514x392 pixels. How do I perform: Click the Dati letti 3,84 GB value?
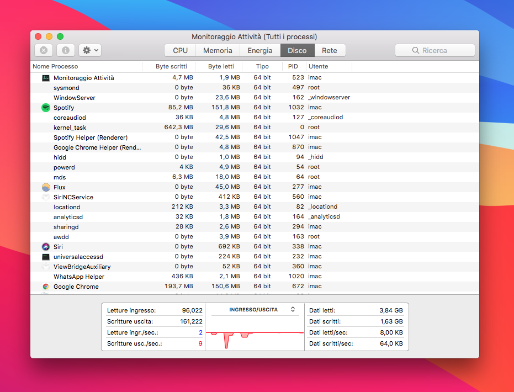[x=391, y=310]
